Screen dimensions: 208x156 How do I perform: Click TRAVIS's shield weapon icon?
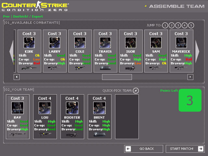(105, 68)
